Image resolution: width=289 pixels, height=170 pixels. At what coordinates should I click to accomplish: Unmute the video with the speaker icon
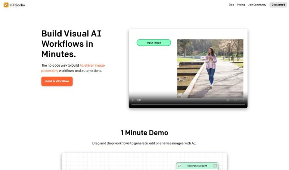[x=227, y=100]
